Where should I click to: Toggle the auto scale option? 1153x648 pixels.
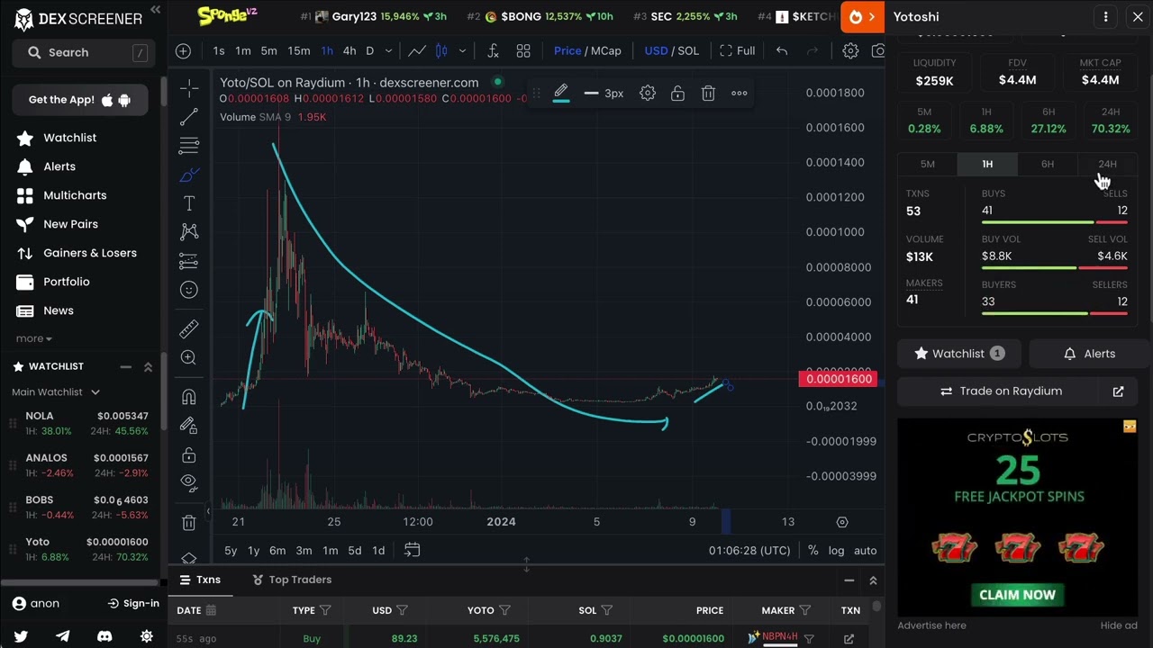coord(865,551)
